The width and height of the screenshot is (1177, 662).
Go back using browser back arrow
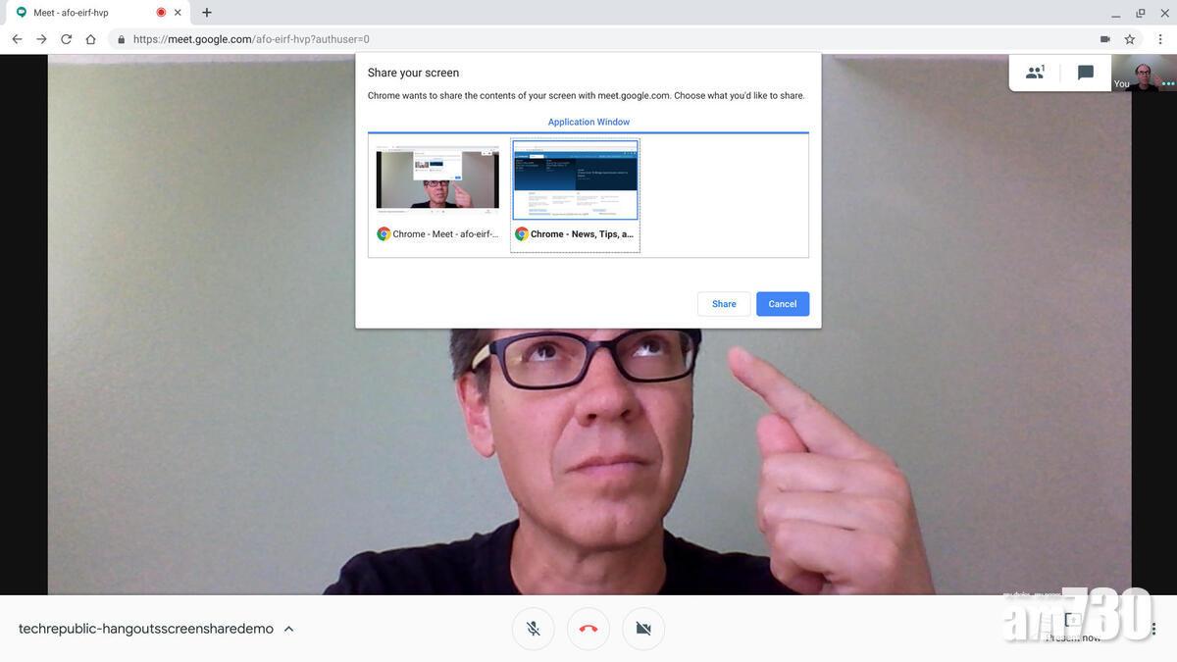tap(17, 39)
